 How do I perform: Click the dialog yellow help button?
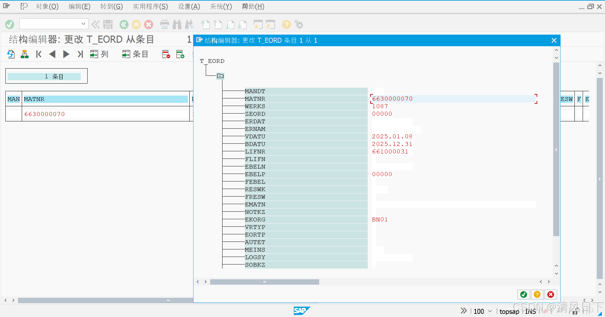tap(537, 294)
